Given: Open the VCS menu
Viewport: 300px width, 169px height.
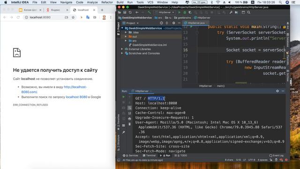Looking at the screenshot, I should (150, 2).
